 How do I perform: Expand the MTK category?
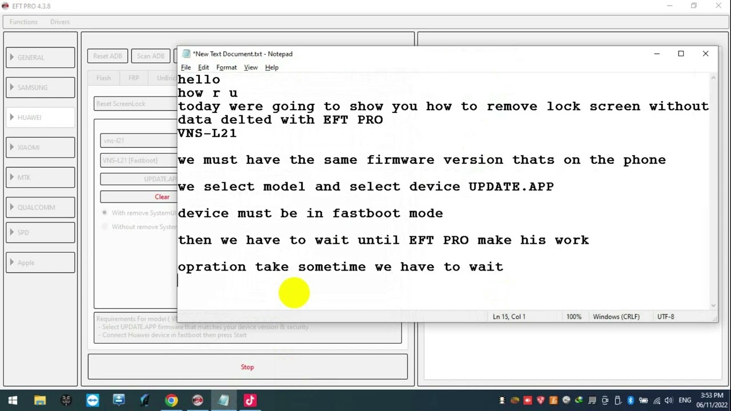coord(40,178)
